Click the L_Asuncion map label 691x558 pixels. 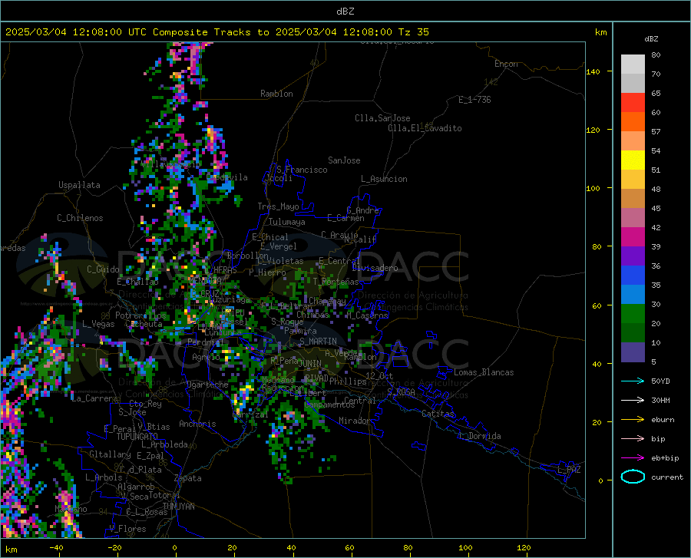[x=384, y=179]
